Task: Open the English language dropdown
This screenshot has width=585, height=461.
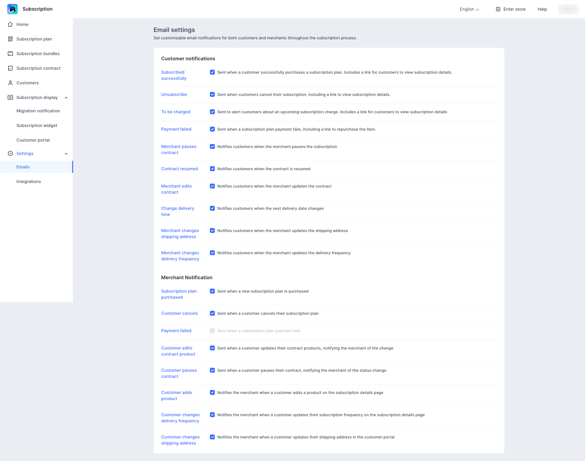Action: pyautogui.click(x=469, y=9)
